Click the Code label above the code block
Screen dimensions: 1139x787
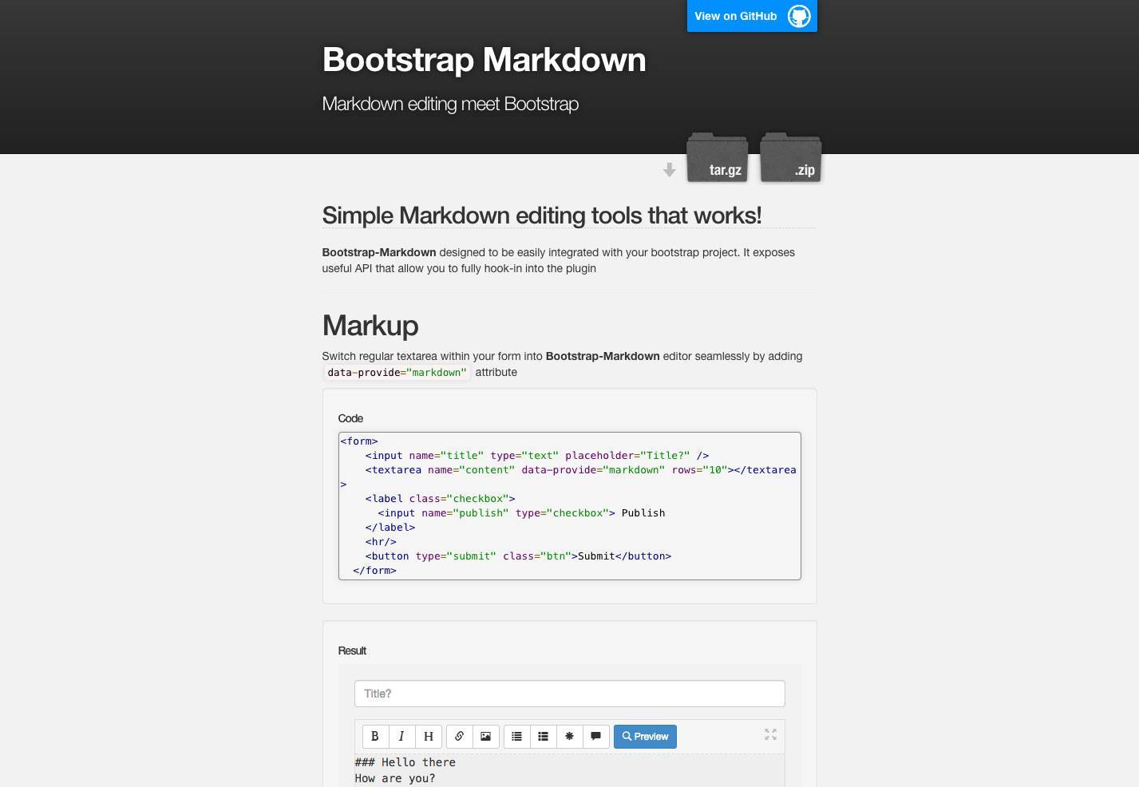350,418
